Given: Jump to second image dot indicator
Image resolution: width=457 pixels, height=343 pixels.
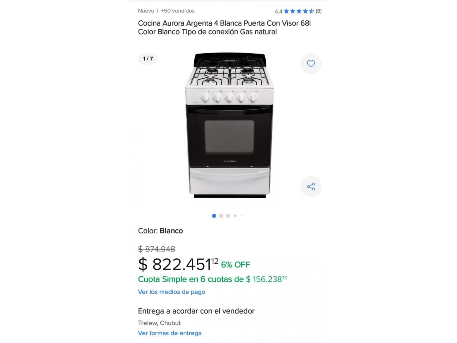Looking at the screenshot, I should click(221, 216).
